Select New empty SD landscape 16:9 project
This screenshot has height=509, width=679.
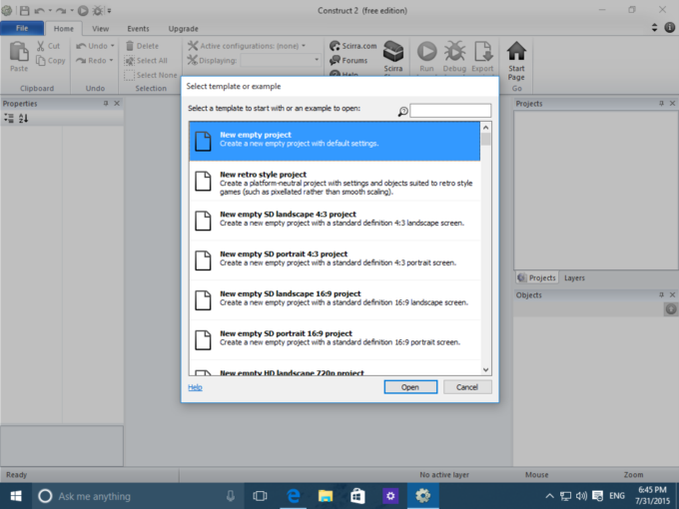tap(335, 300)
